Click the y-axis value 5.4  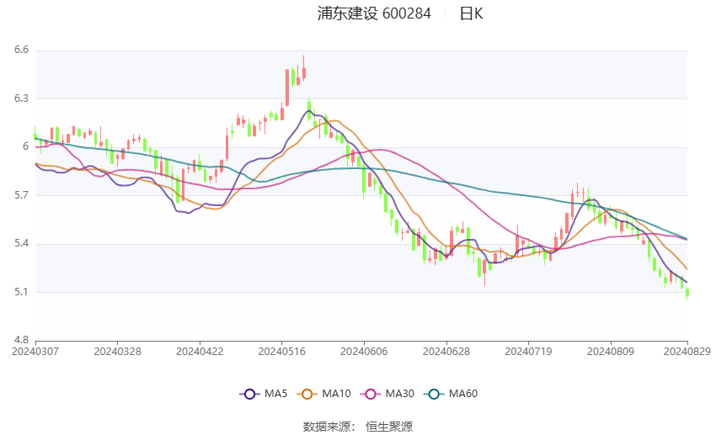[x=21, y=243]
